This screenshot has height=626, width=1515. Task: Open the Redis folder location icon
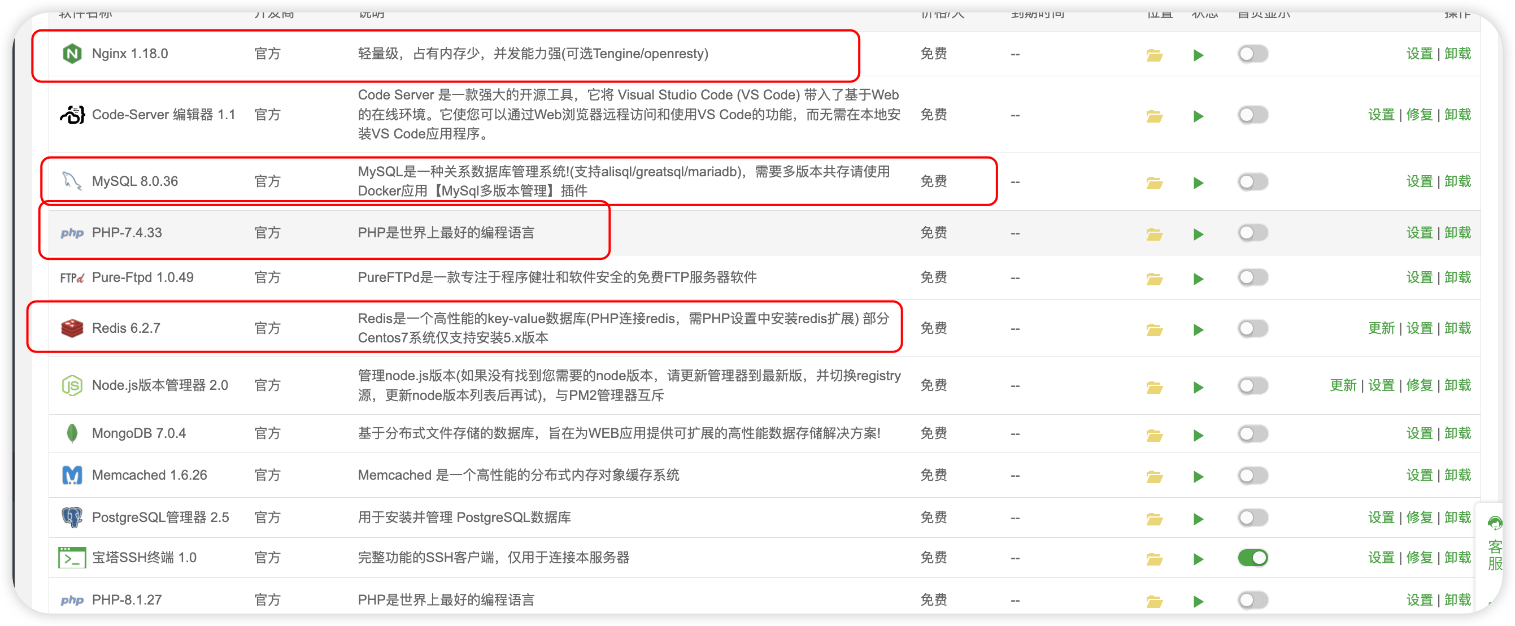click(x=1154, y=329)
